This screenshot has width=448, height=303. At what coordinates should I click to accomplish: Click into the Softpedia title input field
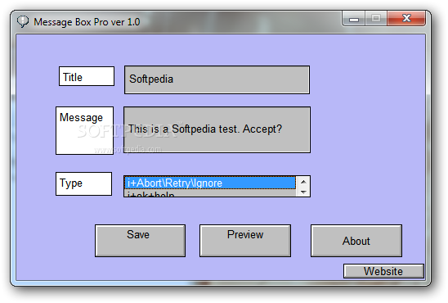(217, 79)
